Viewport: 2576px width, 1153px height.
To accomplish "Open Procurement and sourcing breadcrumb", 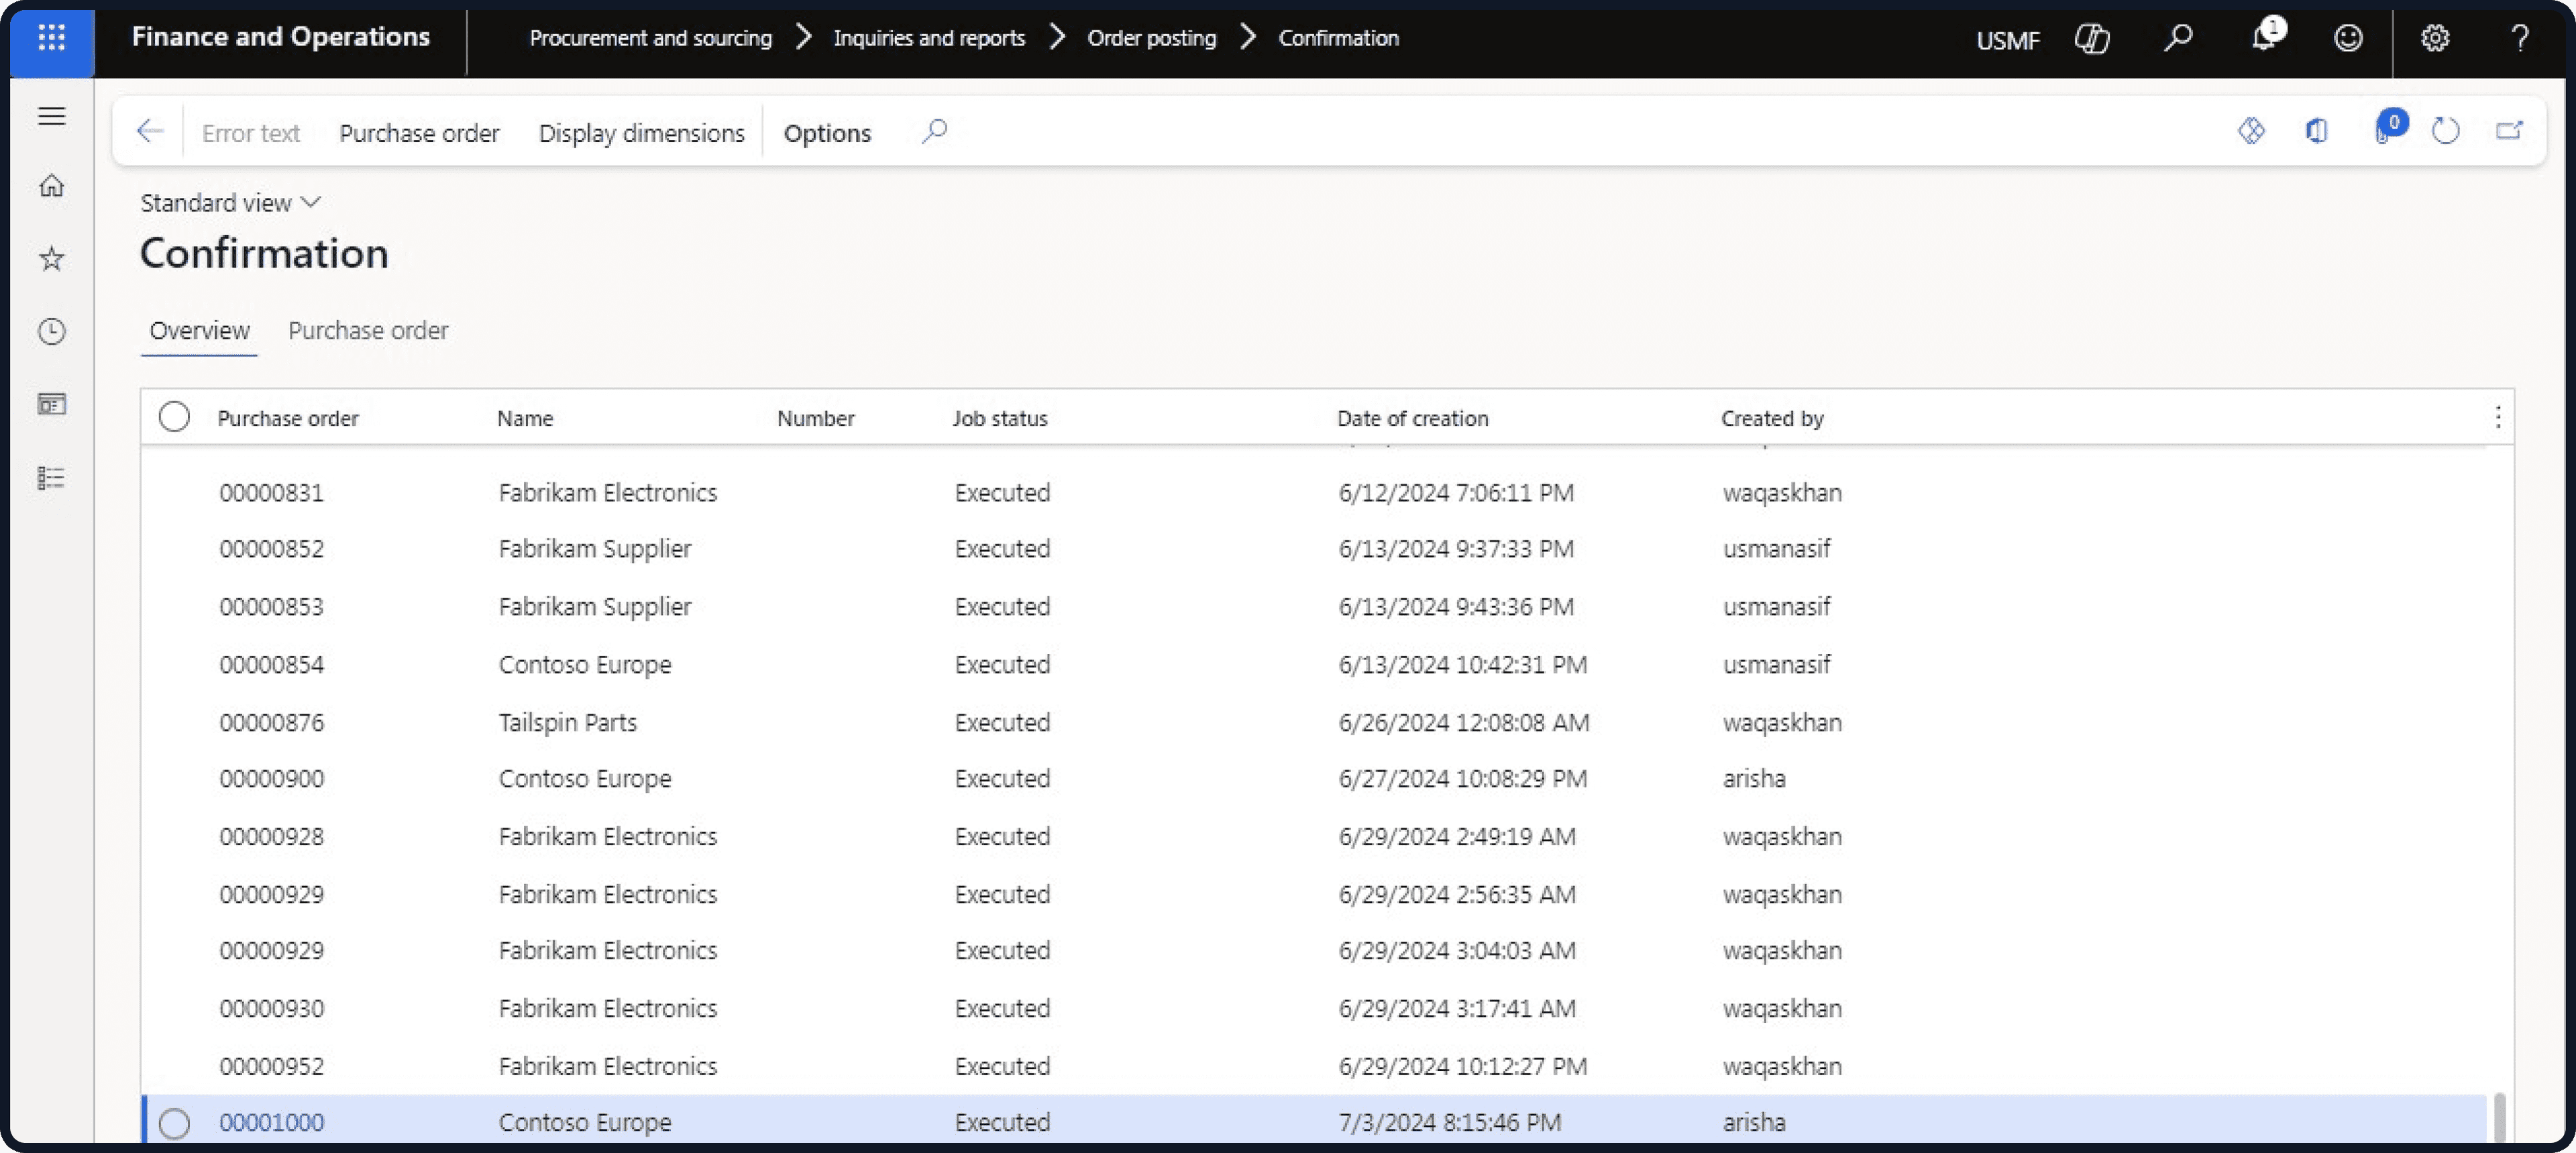I will (650, 38).
